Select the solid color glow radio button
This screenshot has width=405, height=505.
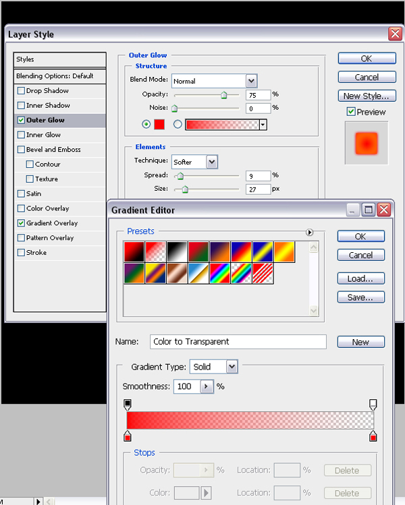point(146,124)
